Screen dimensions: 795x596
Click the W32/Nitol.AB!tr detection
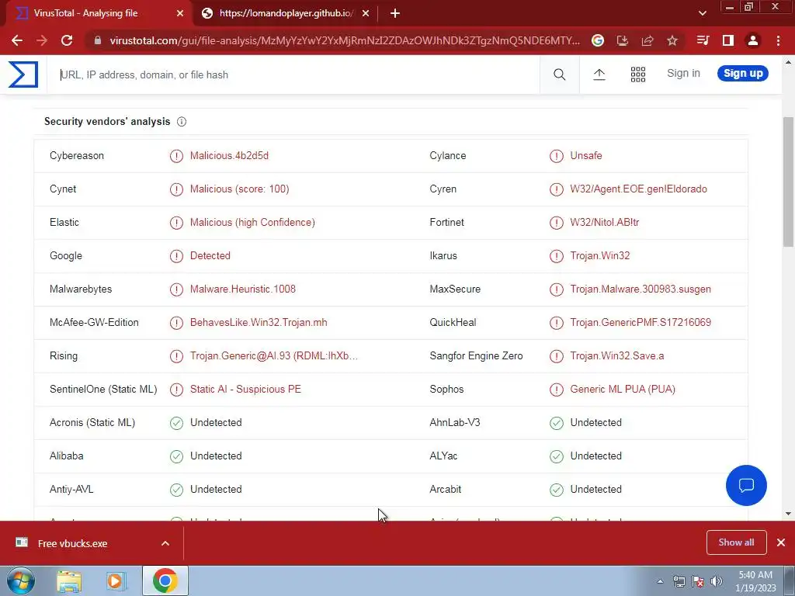(604, 223)
